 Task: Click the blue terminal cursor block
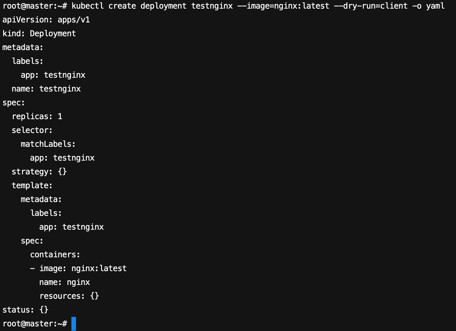[74, 324]
